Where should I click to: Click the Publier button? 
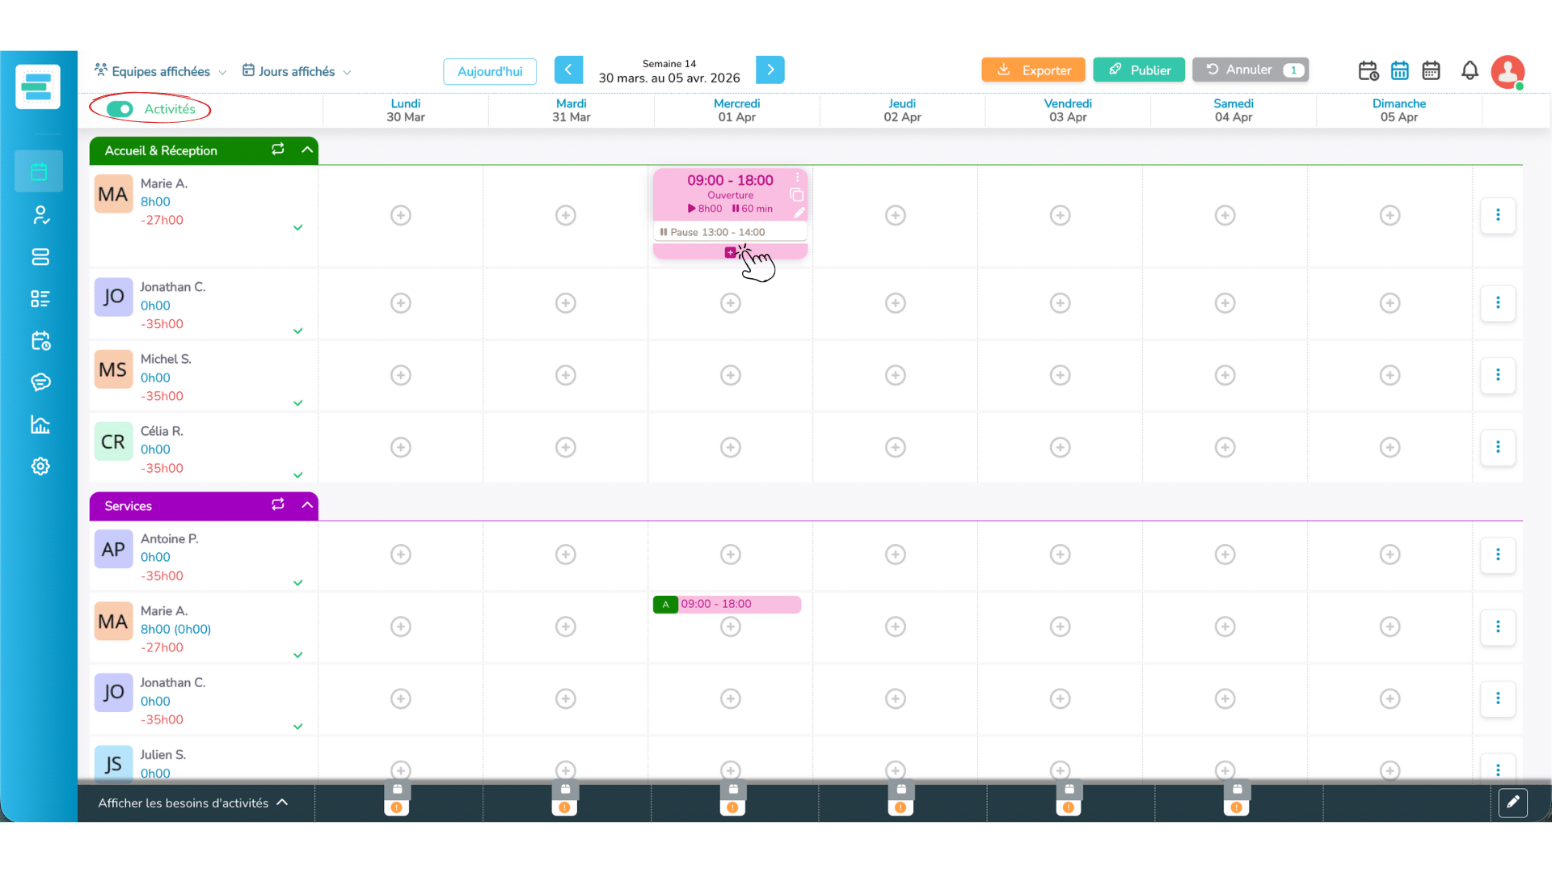coord(1139,70)
